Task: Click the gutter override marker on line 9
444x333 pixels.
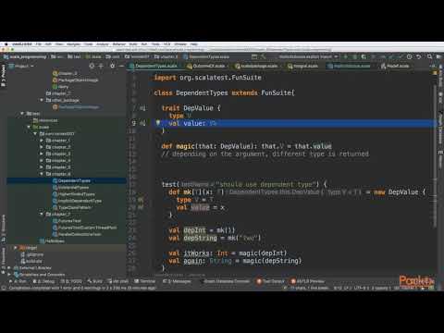Action: [x=142, y=123]
